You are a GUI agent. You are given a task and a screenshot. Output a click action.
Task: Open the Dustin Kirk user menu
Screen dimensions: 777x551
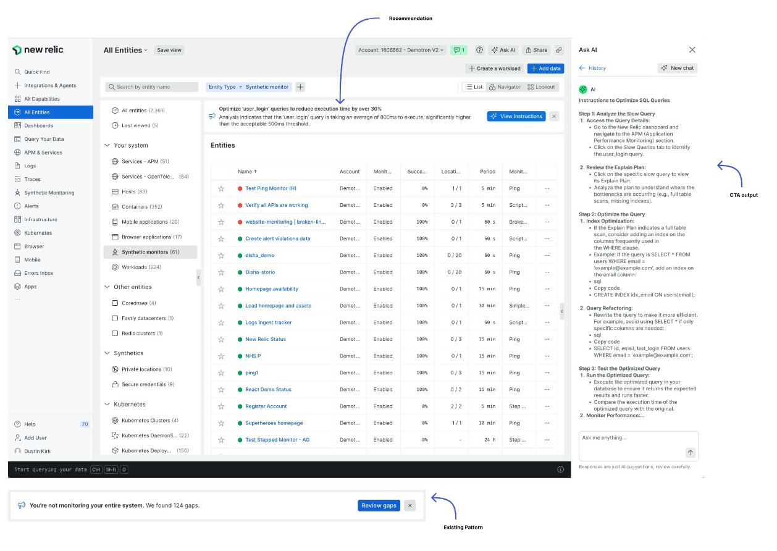36,452
